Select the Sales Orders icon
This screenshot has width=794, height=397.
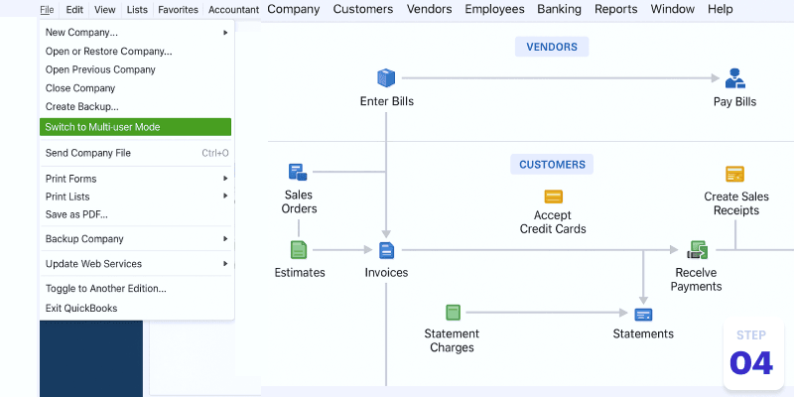(x=298, y=172)
